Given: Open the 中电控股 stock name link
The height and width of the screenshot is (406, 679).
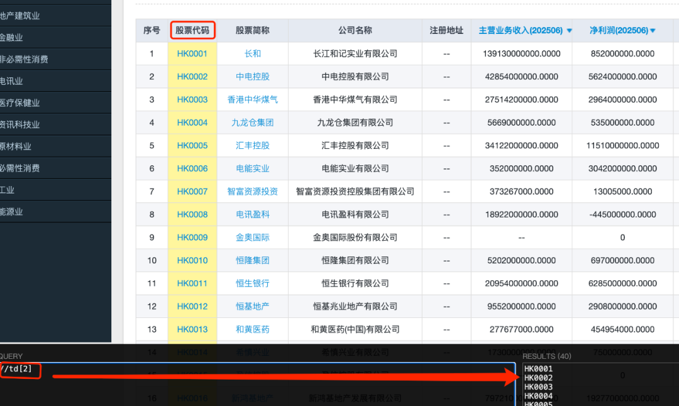Looking at the screenshot, I should click(x=253, y=77).
